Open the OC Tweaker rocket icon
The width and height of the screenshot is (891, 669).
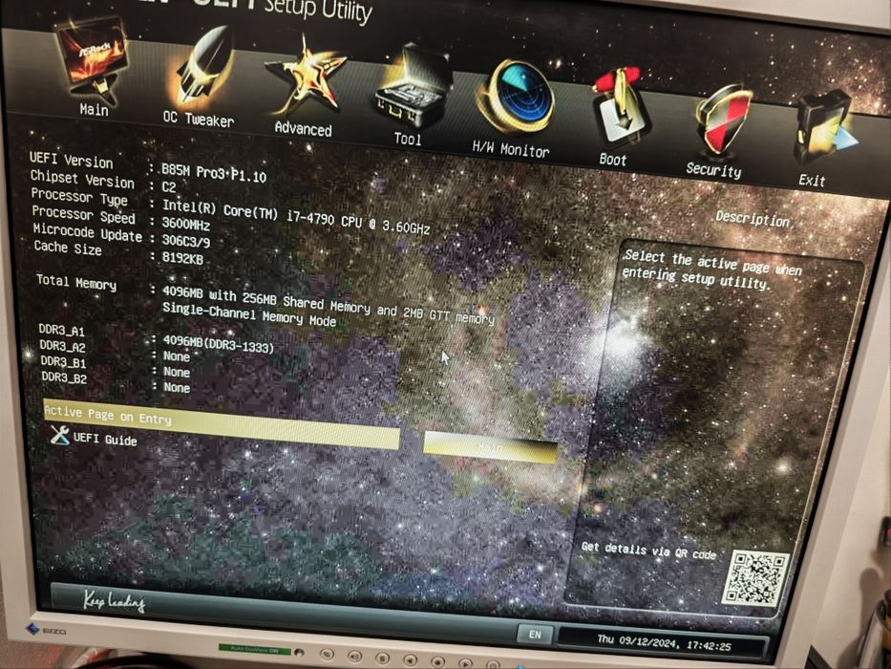tap(202, 67)
